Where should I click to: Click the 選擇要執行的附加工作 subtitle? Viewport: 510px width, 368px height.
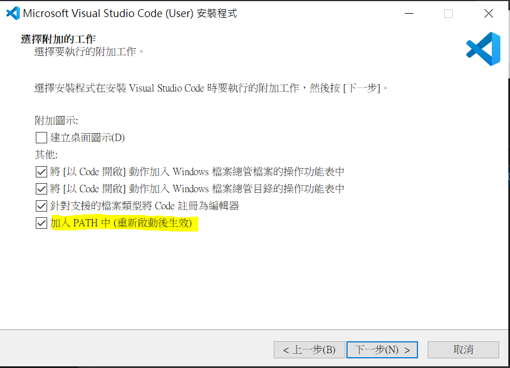pos(89,51)
